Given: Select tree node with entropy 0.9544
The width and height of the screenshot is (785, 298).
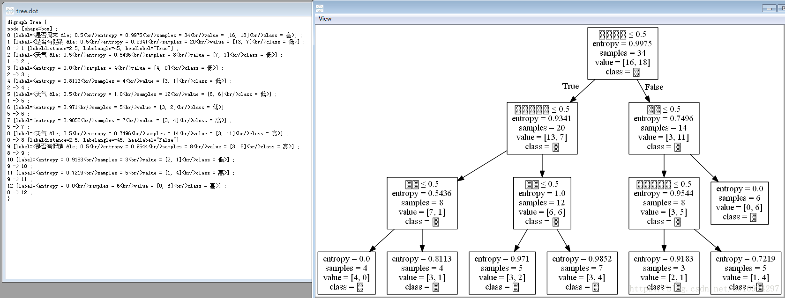Looking at the screenshot, I should point(664,203).
